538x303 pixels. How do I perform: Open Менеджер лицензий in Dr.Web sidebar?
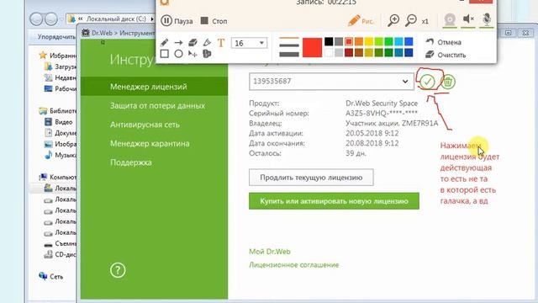(154, 87)
